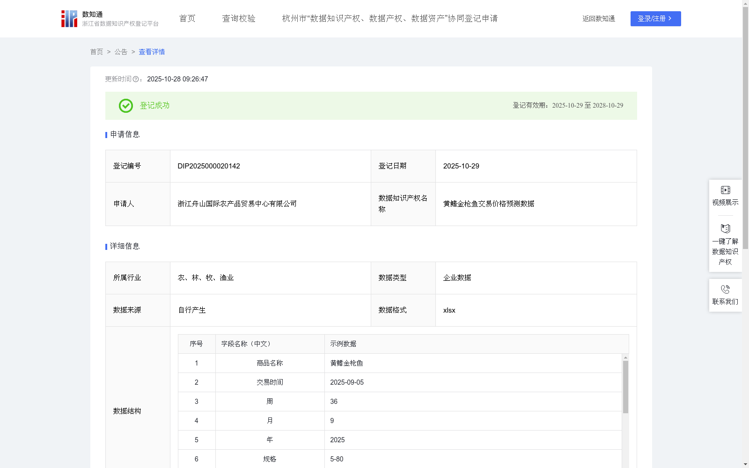
Task: Go to 首页 in top navigation
Action: click(x=187, y=19)
